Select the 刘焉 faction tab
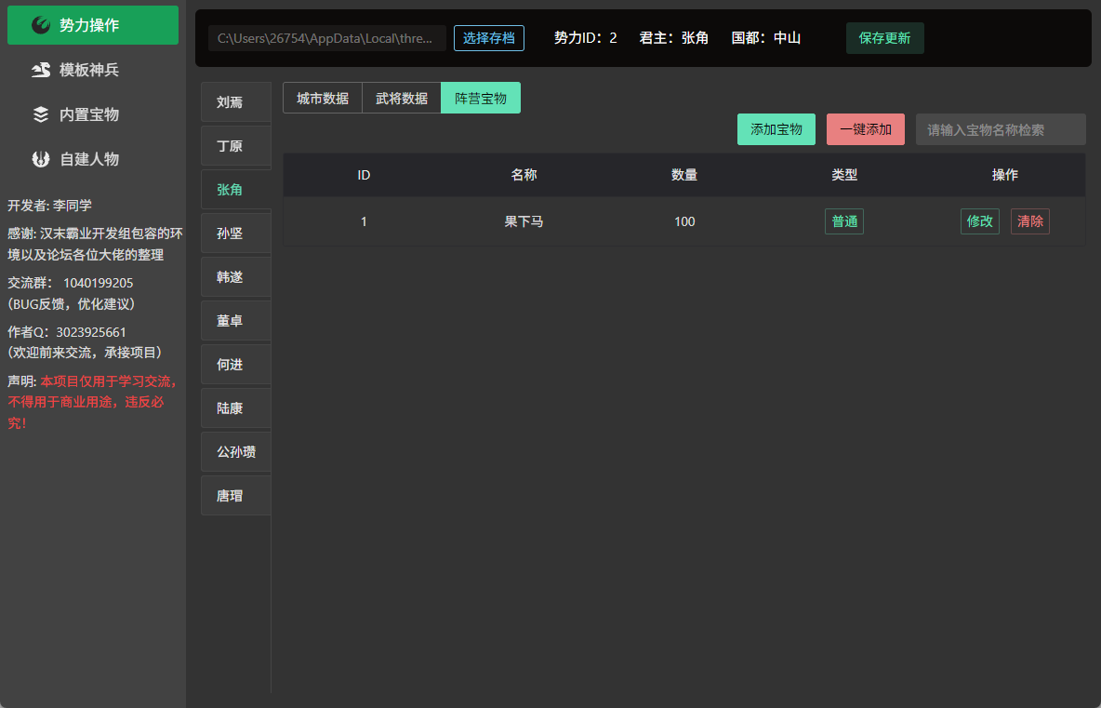This screenshot has height=708, width=1101. 236,101
